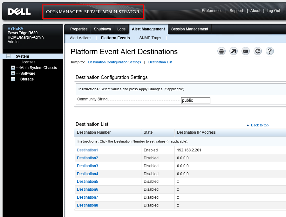The image size is (286, 217).
Task: Click the HOME\Martijn-Admin user text
Action: click(x=25, y=37)
